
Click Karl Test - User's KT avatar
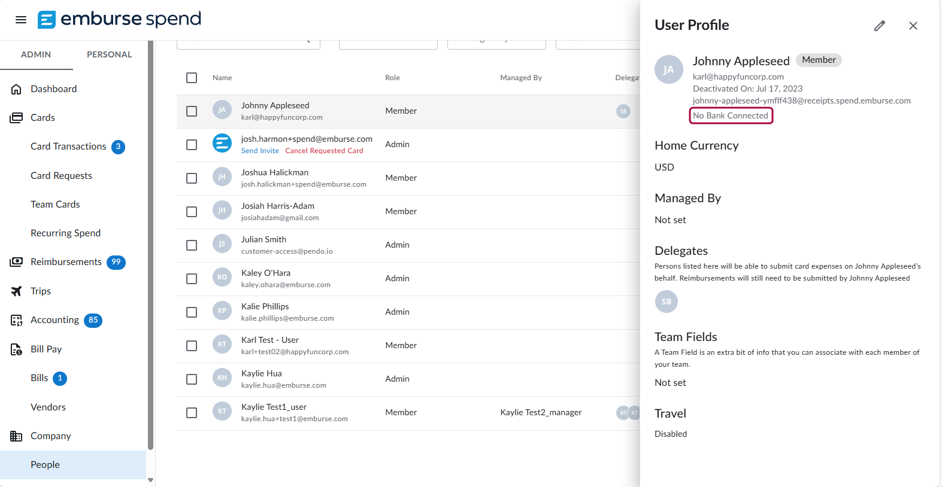click(222, 344)
